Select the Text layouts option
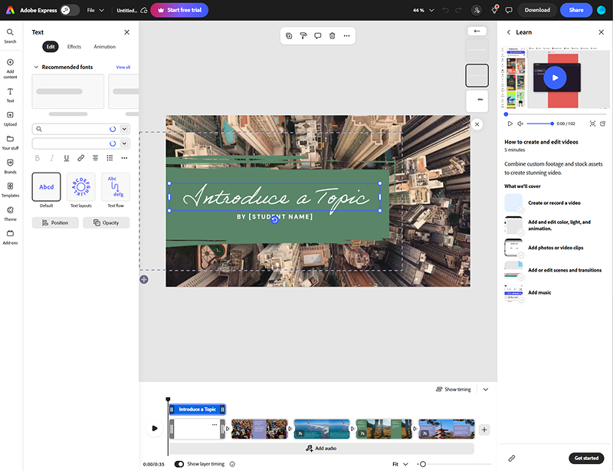 click(x=80, y=186)
